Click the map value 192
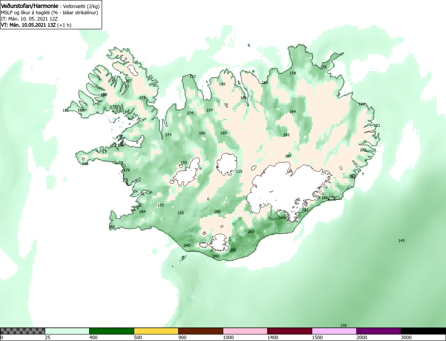 click(x=286, y=135)
